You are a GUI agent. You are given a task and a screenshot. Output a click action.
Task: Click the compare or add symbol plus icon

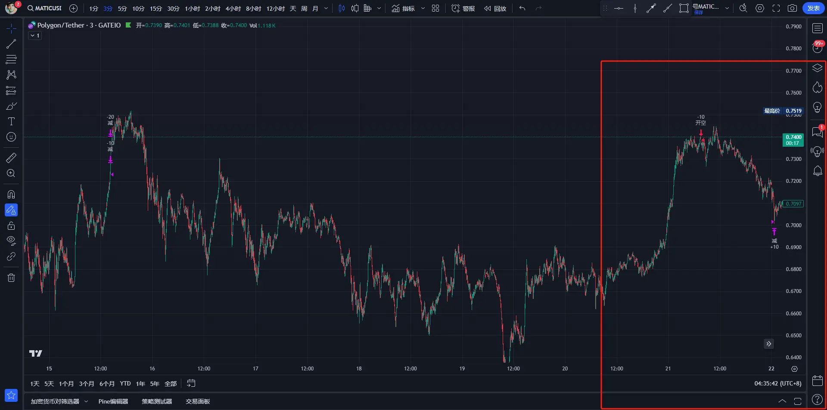[74, 8]
